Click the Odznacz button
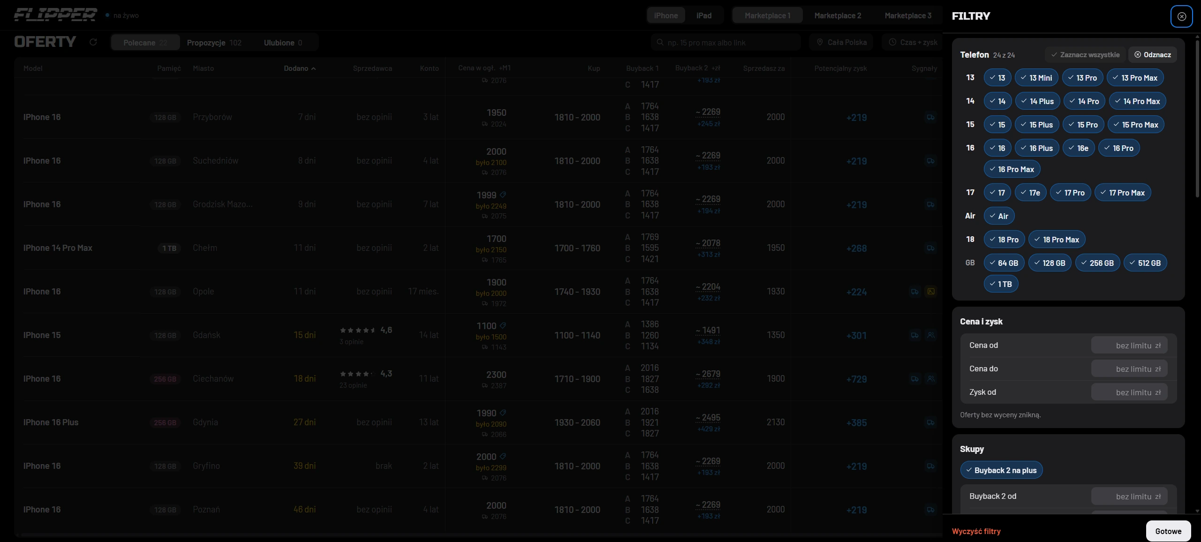Screen dimensions: 1201x542 pos(1152,55)
